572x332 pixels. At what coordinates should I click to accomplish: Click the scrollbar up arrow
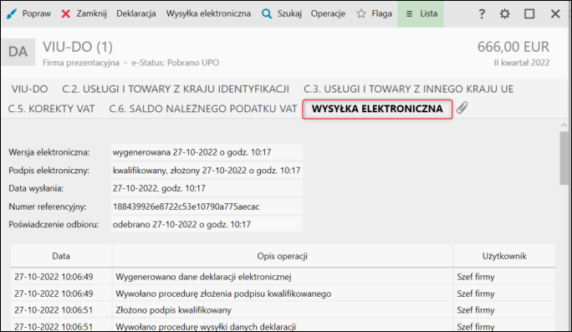click(564, 125)
